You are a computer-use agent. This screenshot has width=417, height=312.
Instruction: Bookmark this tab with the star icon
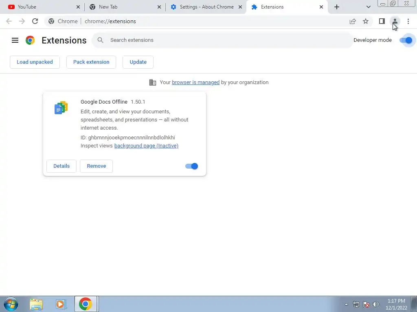coord(366,21)
